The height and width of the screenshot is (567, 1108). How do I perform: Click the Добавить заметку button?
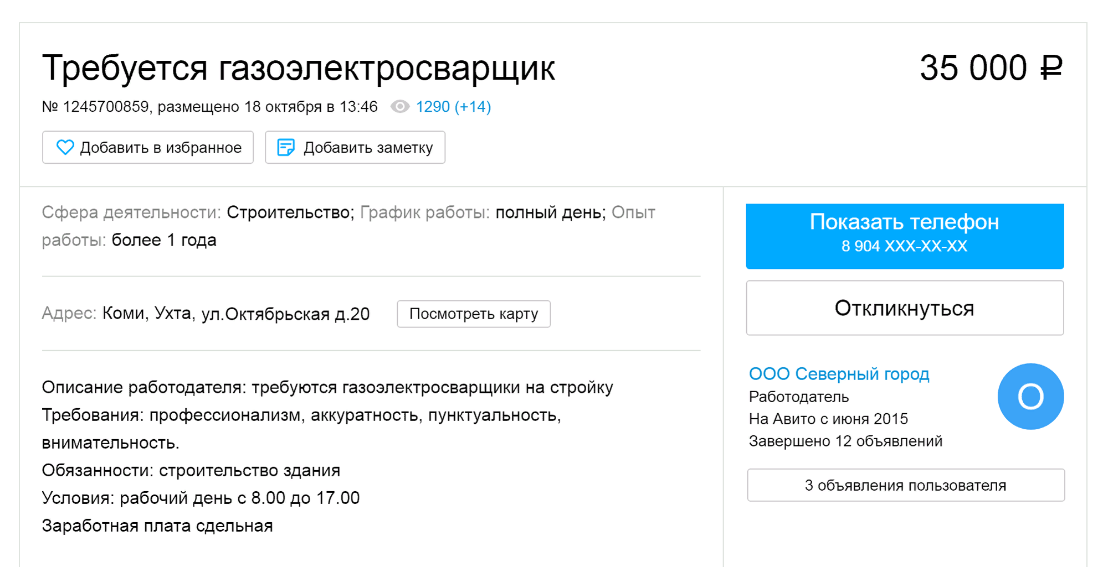[355, 147]
